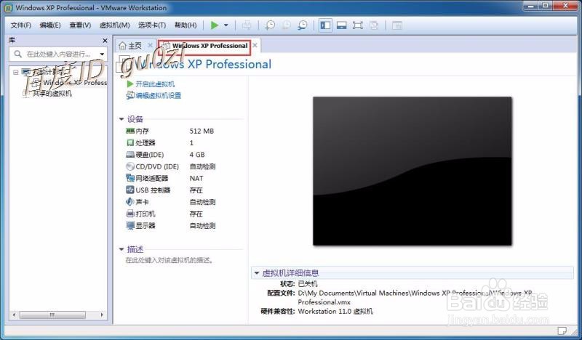Close the 库 library panel
582x340 pixels.
105,41
